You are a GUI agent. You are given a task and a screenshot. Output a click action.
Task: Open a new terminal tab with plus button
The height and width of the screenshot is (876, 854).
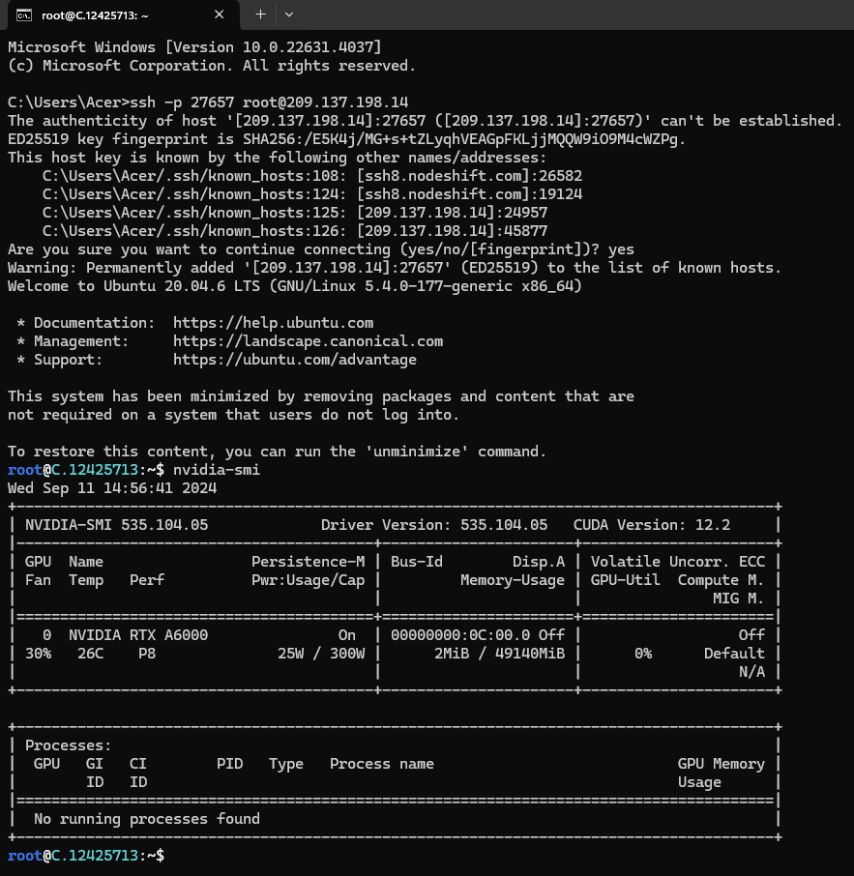pyautogui.click(x=260, y=15)
